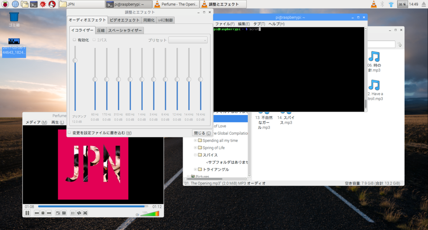Mute audio via VLC speaker icon
Screen dimensions: 428x230
137,215
